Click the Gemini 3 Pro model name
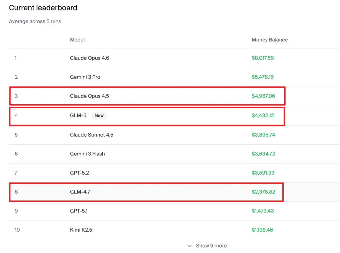Screen dimensions: 340x253 click(85, 77)
